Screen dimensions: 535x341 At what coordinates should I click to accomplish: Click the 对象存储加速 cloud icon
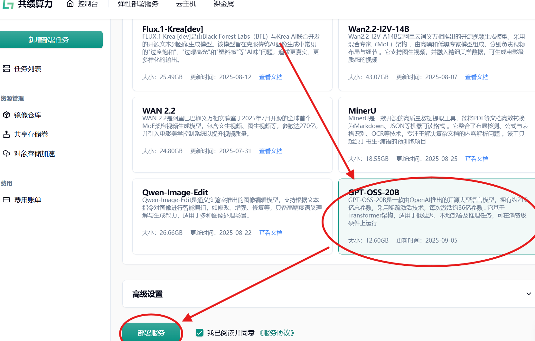(6, 153)
